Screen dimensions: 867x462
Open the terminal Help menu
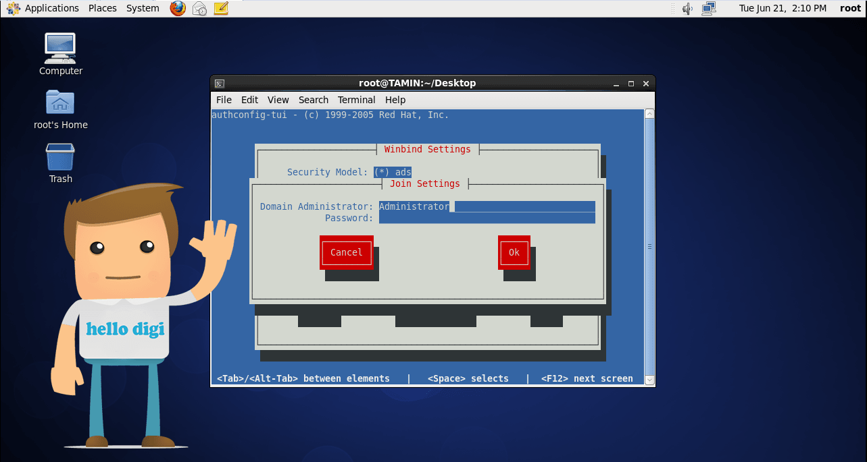[x=395, y=100]
